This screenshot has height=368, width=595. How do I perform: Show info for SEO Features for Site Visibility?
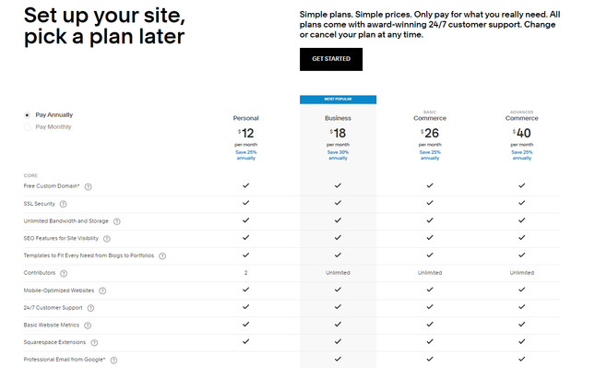click(x=107, y=239)
